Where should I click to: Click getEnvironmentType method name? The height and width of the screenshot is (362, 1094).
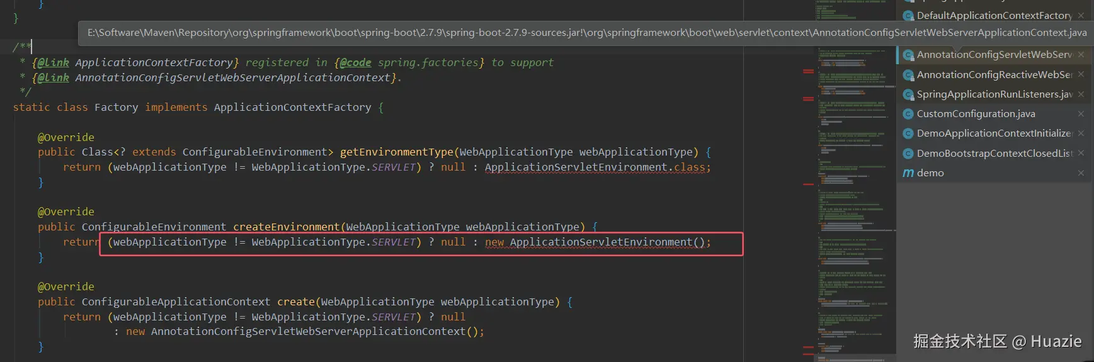(397, 152)
